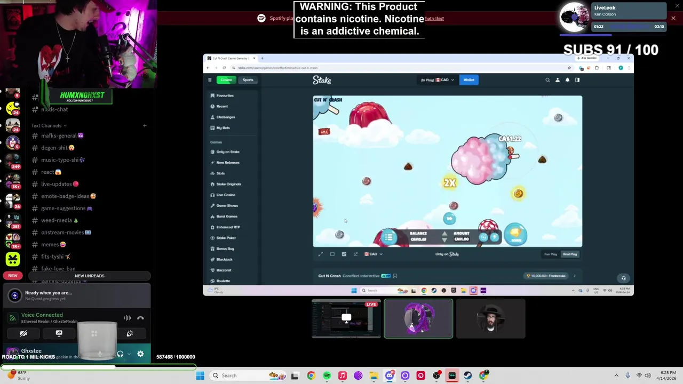Jump to NEW UNREADS in Discord

tap(90, 276)
